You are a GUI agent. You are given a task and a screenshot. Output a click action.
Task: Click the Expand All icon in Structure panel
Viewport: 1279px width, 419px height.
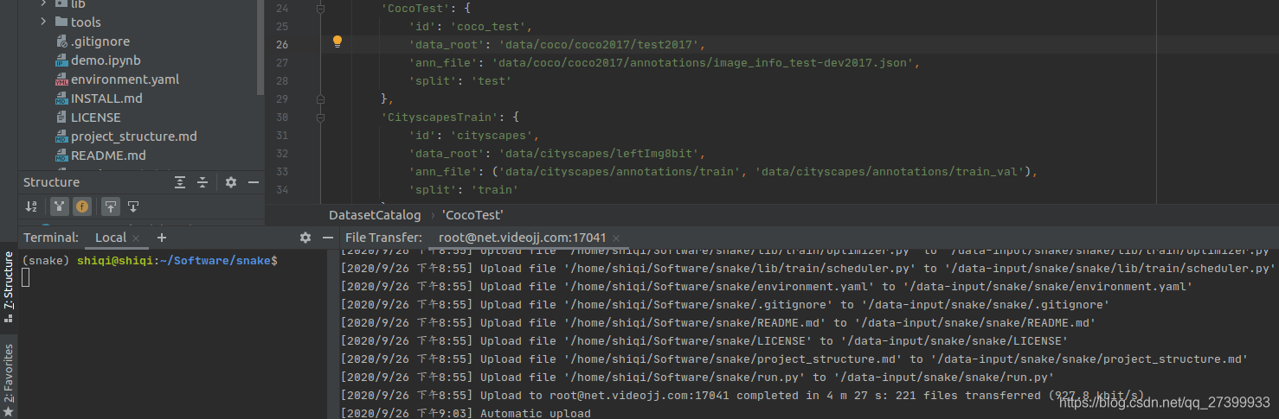[180, 182]
